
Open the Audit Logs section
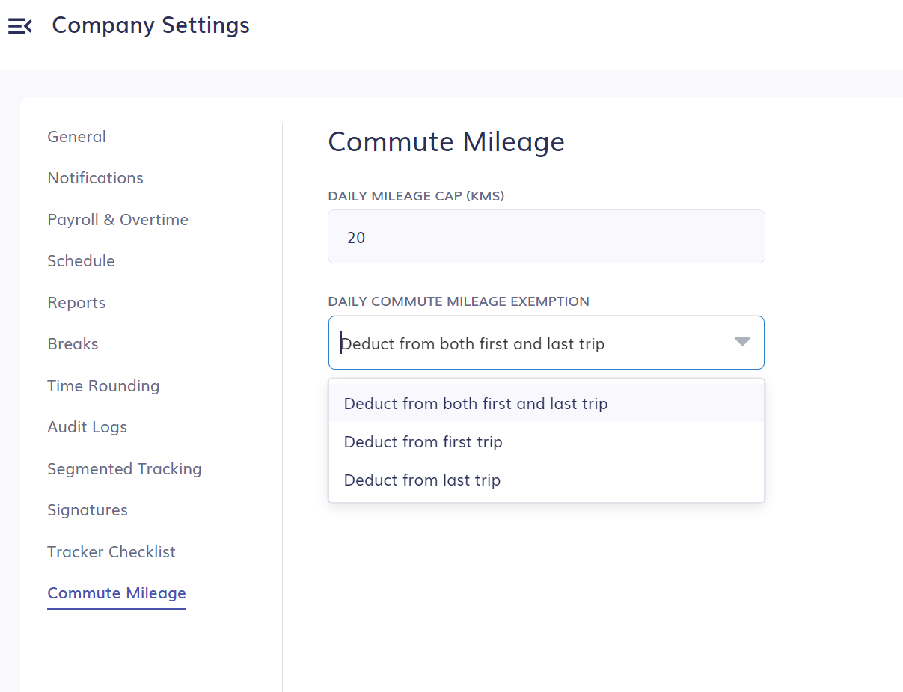point(87,426)
